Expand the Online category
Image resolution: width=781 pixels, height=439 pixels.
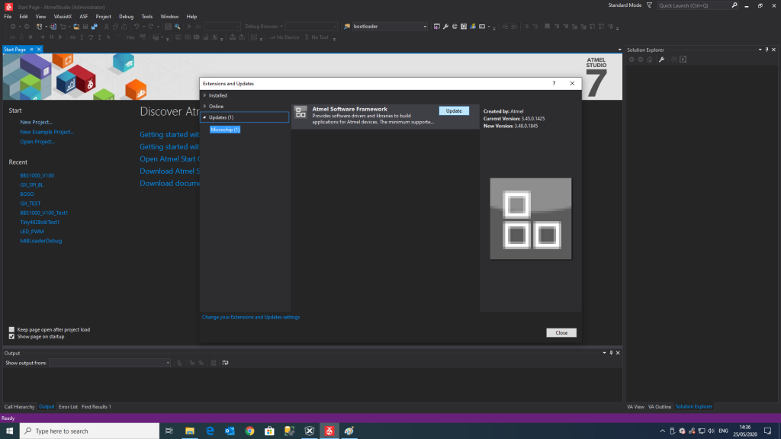[204, 106]
